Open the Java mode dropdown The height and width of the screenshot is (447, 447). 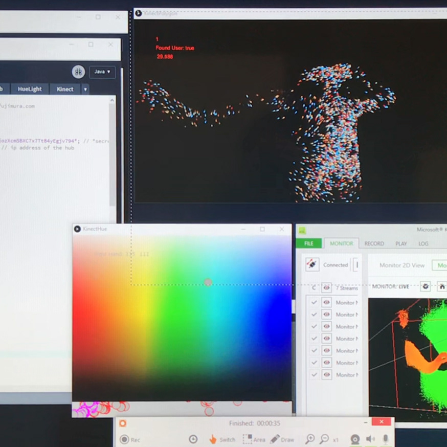coord(102,72)
